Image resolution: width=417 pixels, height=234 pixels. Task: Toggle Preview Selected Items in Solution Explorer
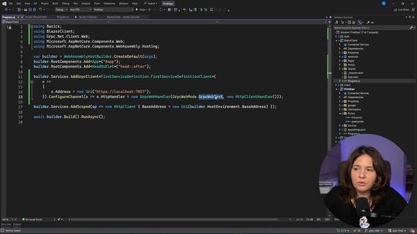click(x=373, y=23)
